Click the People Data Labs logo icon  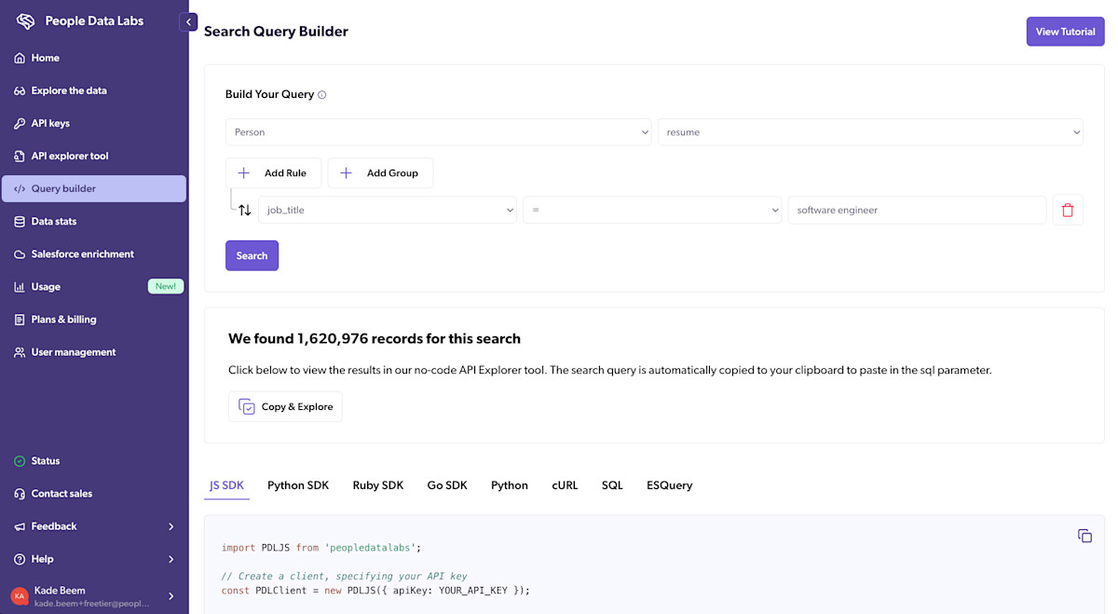[26, 20]
